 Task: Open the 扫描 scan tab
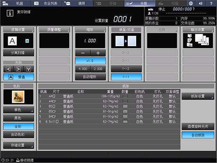pyautogui.click(x=171, y=3)
